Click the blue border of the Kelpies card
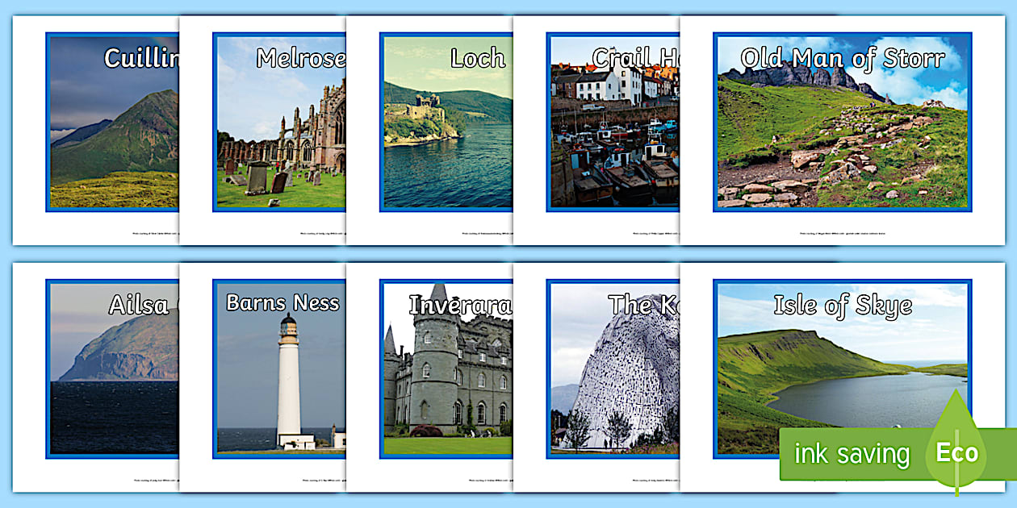 point(548,371)
